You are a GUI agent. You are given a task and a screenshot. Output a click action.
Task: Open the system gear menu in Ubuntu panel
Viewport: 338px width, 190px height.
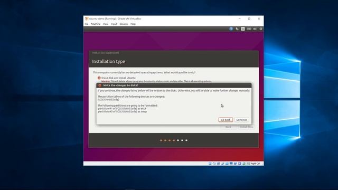(261, 28)
